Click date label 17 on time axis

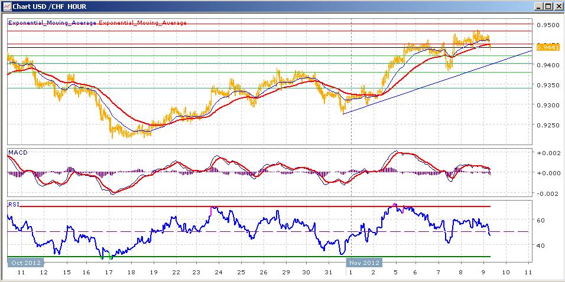click(x=109, y=273)
